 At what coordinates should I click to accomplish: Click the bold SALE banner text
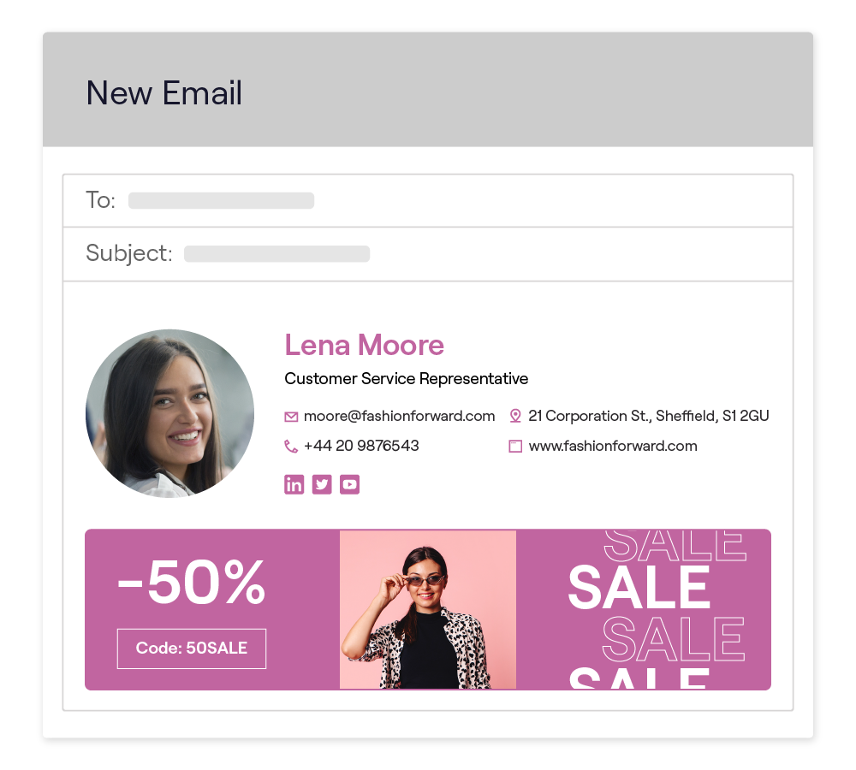[x=639, y=588]
